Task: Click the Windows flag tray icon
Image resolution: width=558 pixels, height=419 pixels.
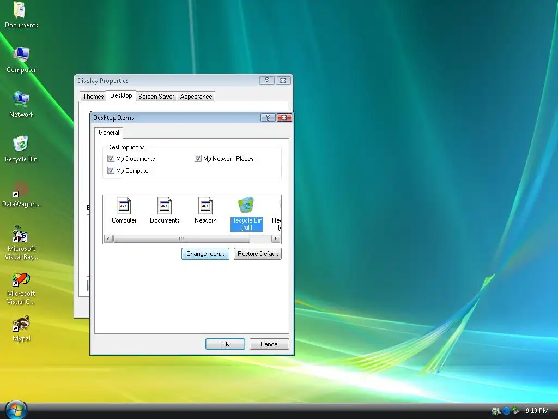Action: click(x=496, y=411)
